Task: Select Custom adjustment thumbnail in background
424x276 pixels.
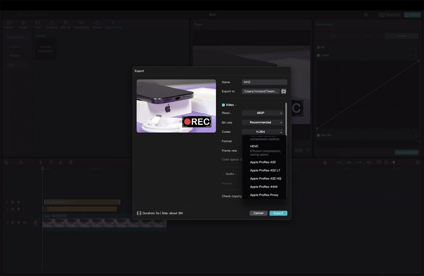Action: (46, 49)
